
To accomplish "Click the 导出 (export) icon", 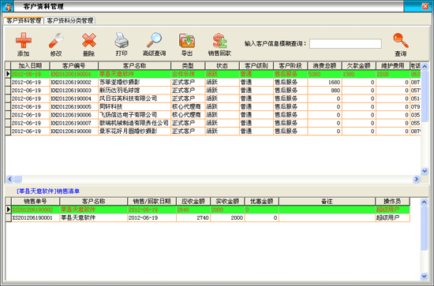I will (187, 40).
